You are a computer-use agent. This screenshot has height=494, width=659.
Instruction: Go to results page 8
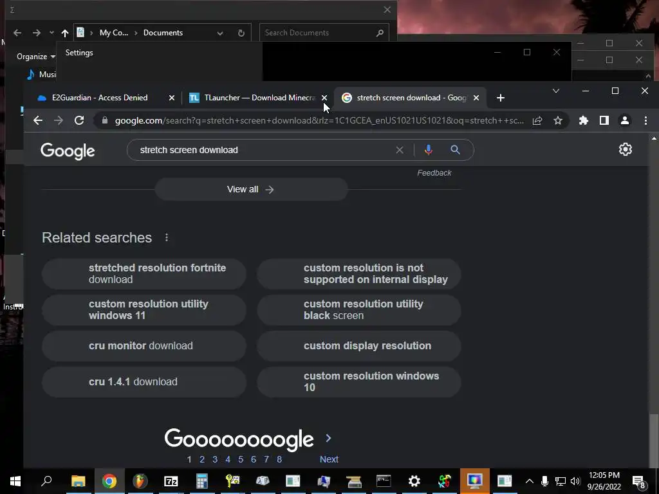click(x=279, y=459)
